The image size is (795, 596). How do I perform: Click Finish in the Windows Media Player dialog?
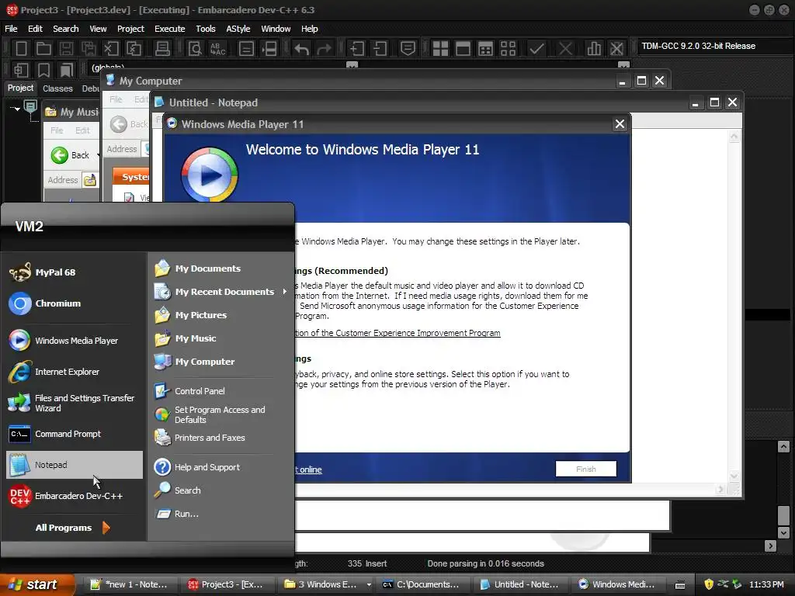point(585,469)
